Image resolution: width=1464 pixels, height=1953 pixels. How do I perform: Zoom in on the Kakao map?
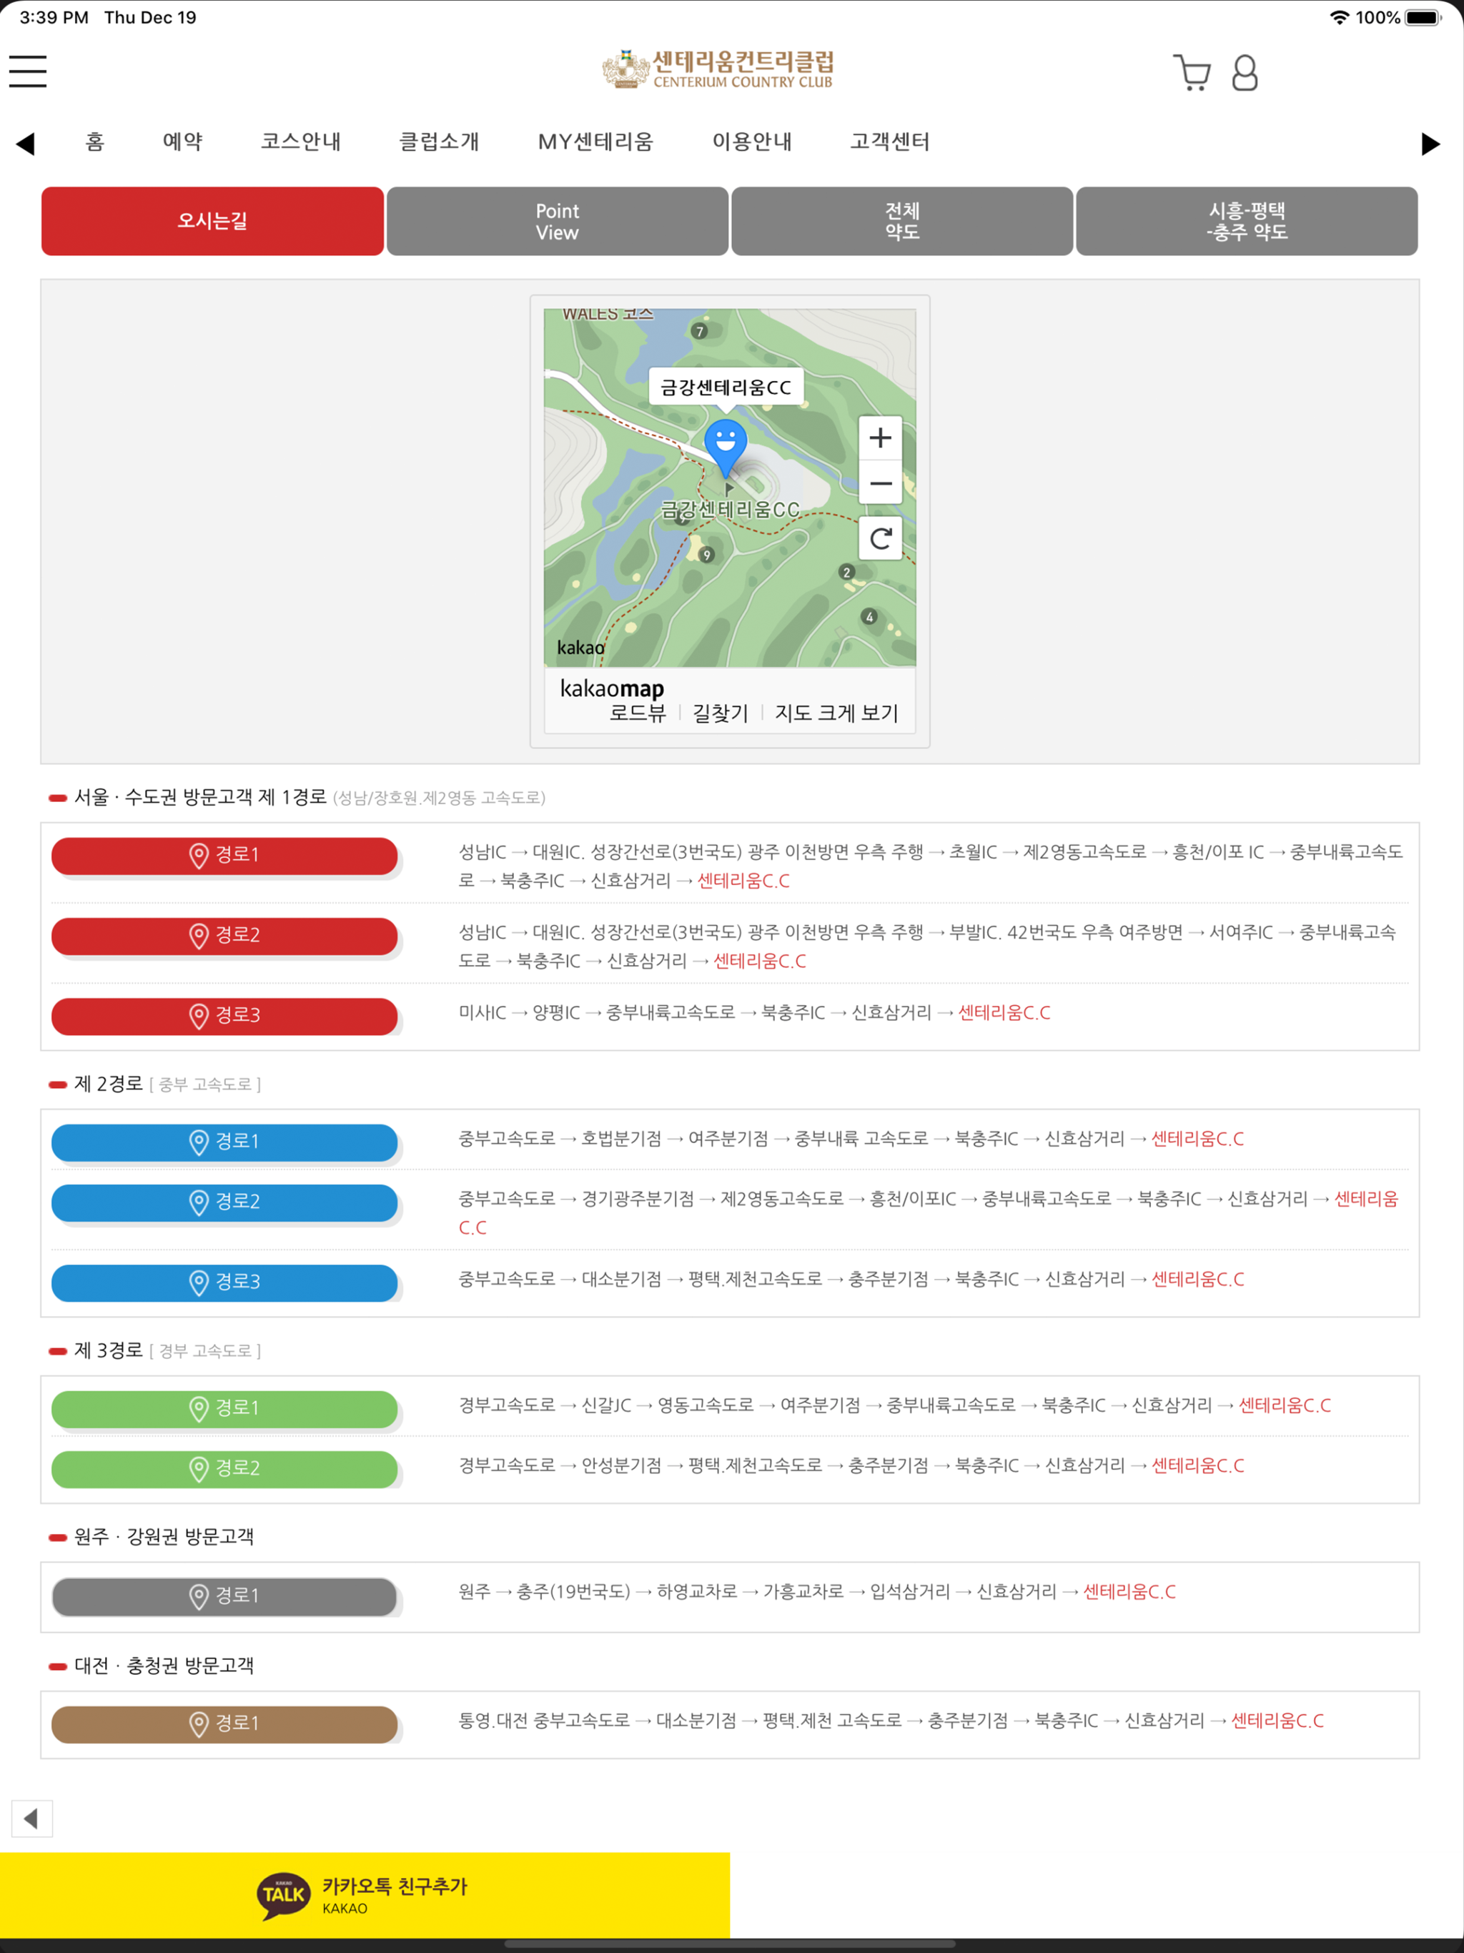pyautogui.click(x=879, y=438)
